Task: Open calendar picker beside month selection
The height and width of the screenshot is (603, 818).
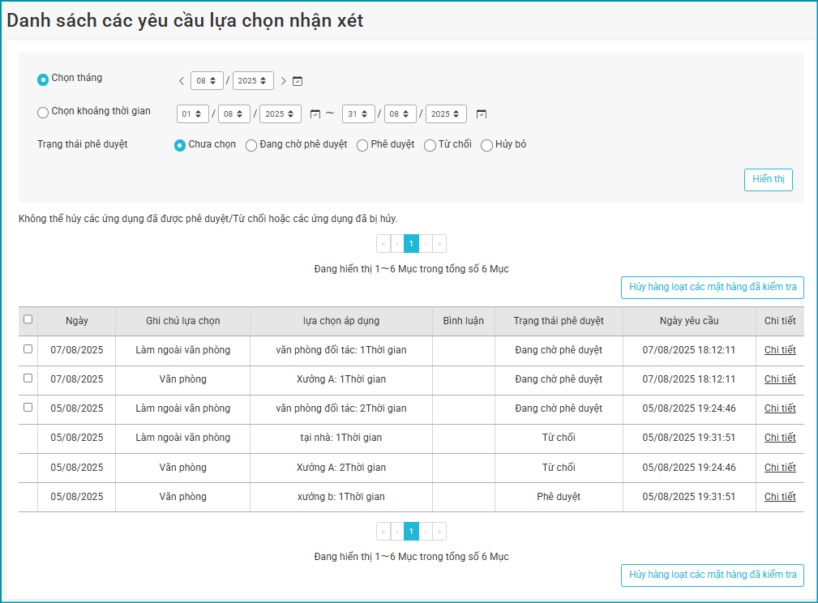Action: pyautogui.click(x=298, y=81)
